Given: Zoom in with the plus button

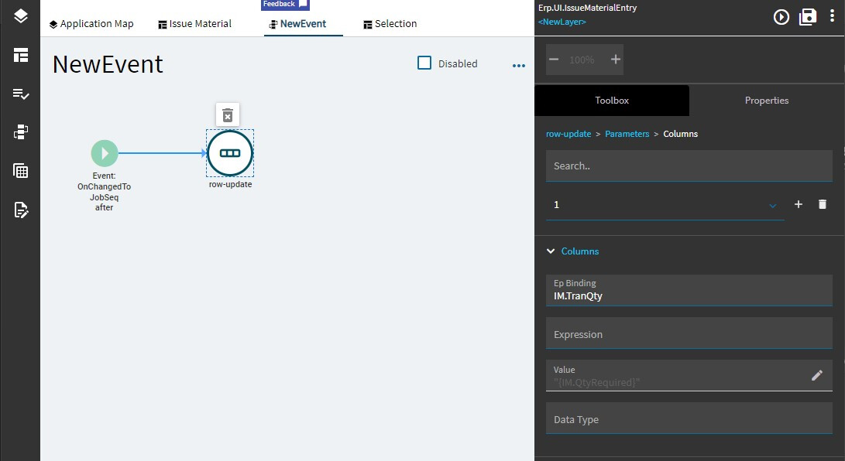Looking at the screenshot, I should tap(616, 60).
